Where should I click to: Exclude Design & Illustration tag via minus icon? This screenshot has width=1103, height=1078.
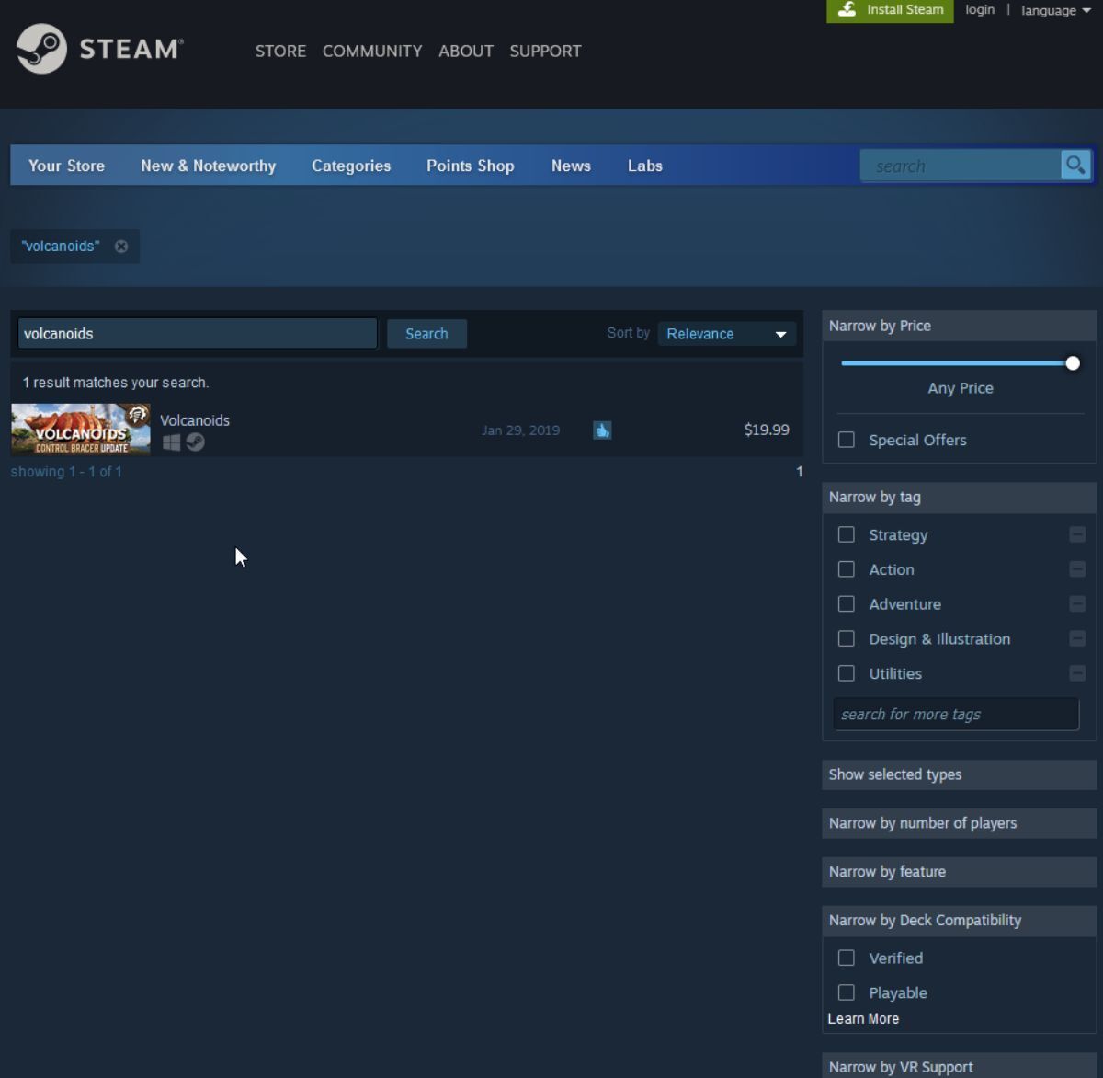(1077, 639)
